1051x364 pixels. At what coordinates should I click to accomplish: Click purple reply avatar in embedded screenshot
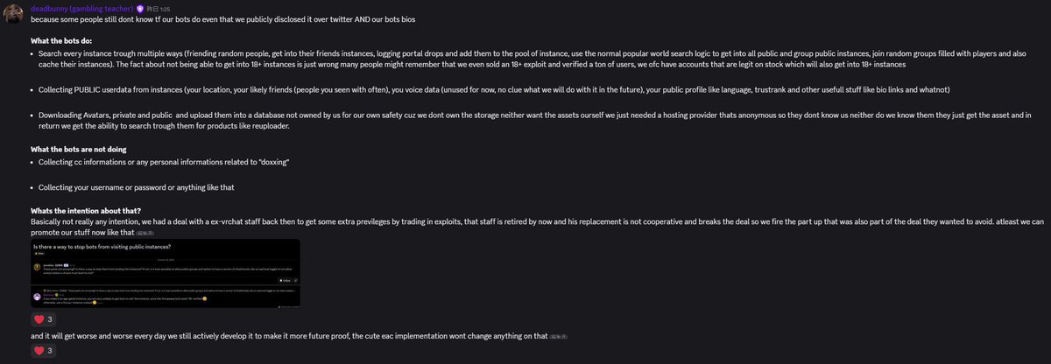coord(37,297)
